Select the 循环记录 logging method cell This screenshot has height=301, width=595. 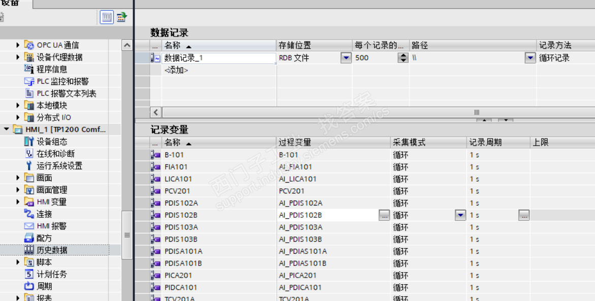pos(566,58)
